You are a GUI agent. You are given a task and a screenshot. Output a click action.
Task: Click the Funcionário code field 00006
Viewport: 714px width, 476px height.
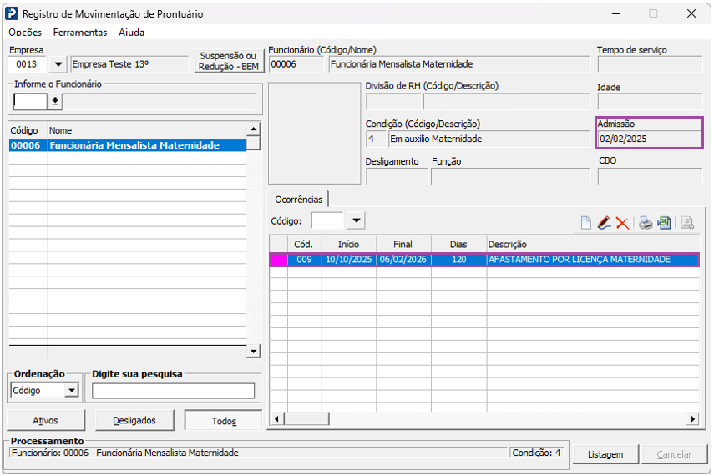pos(296,64)
